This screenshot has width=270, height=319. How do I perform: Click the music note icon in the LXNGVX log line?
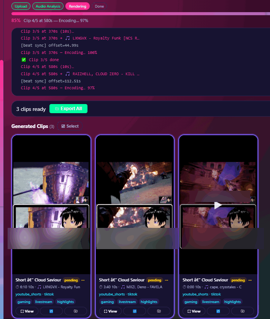pos(68,38)
